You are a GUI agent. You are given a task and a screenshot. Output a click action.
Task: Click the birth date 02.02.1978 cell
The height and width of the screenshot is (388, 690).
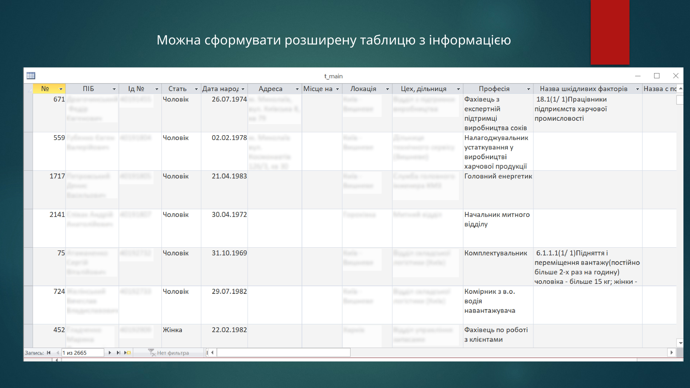tap(225, 151)
